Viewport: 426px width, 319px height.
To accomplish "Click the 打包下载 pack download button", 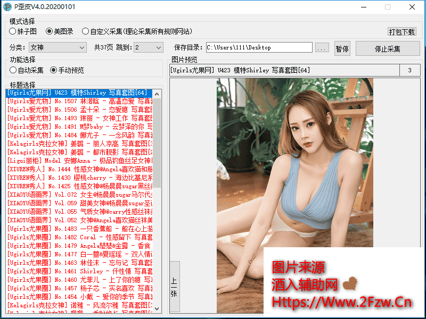I will pos(402,32).
